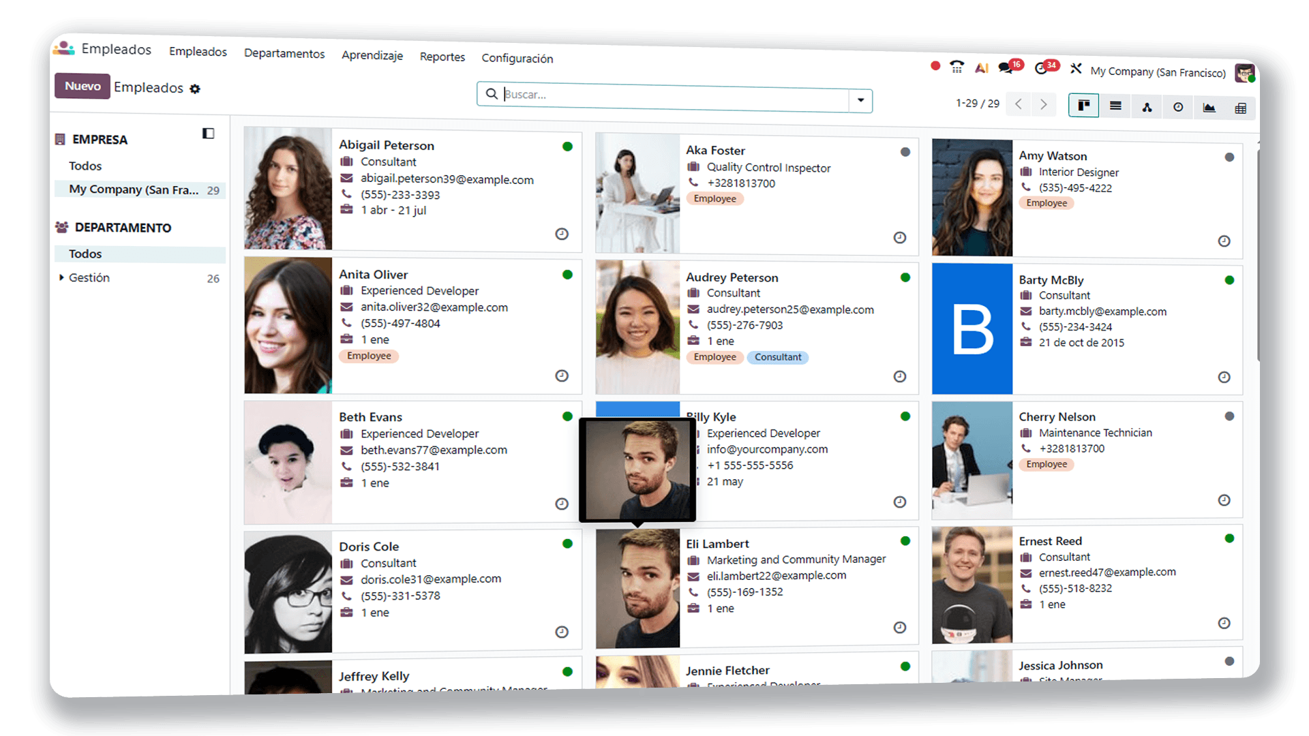Open activity clock on Amy Watson card
This screenshot has width=1309, height=736.
[1224, 241]
